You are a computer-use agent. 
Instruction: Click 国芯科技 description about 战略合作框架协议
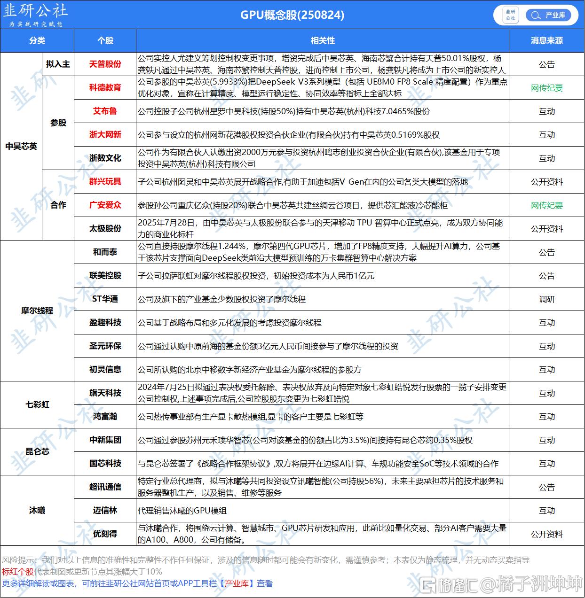pyautogui.click(x=318, y=464)
